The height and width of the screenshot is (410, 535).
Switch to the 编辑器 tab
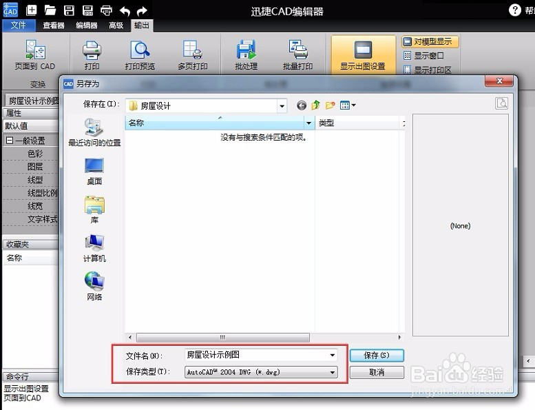(x=86, y=25)
